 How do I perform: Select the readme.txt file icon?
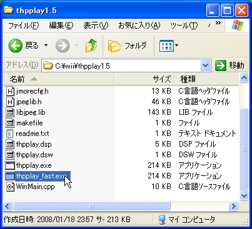click(x=10, y=134)
